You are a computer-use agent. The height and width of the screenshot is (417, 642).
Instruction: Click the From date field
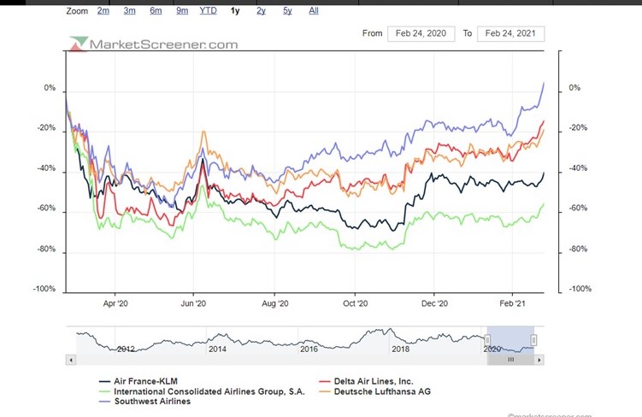pos(421,34)
